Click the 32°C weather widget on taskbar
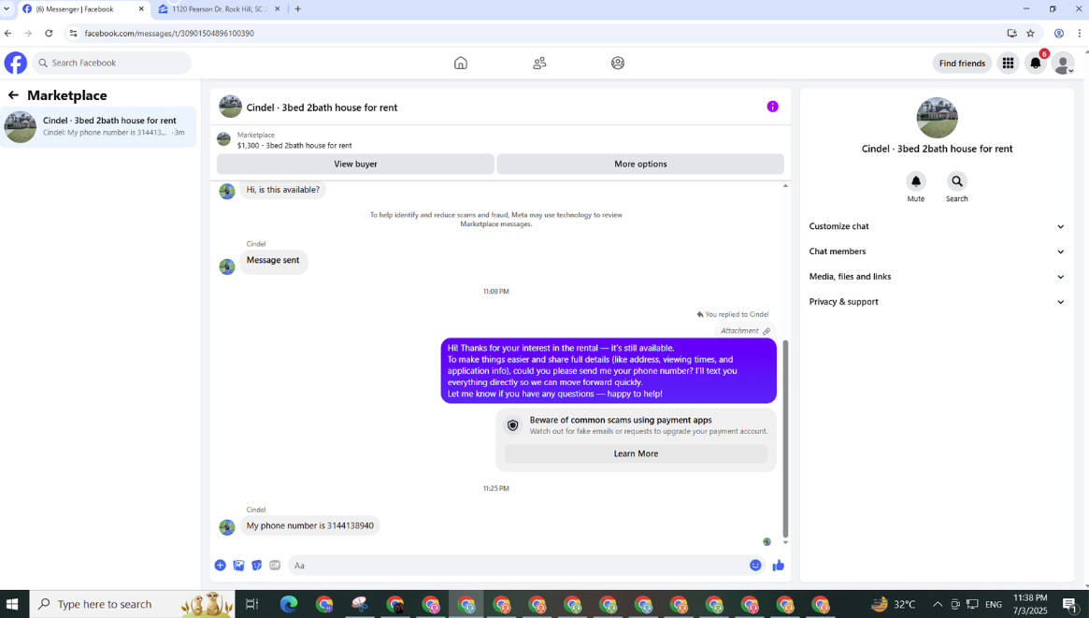The width and height of the screenshot is (1089, 618). [x=893, y=604]
